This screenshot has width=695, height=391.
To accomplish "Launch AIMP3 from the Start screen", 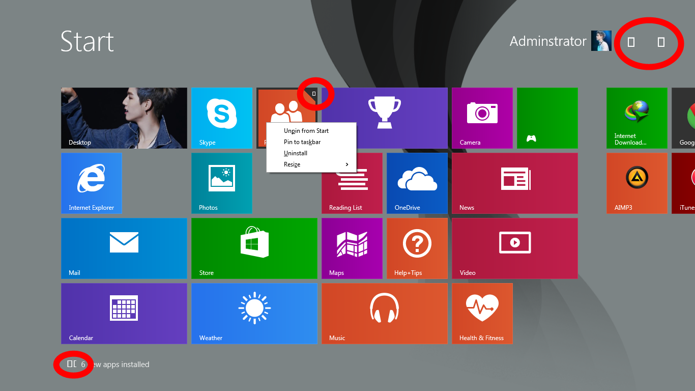I will pos(636,183).
